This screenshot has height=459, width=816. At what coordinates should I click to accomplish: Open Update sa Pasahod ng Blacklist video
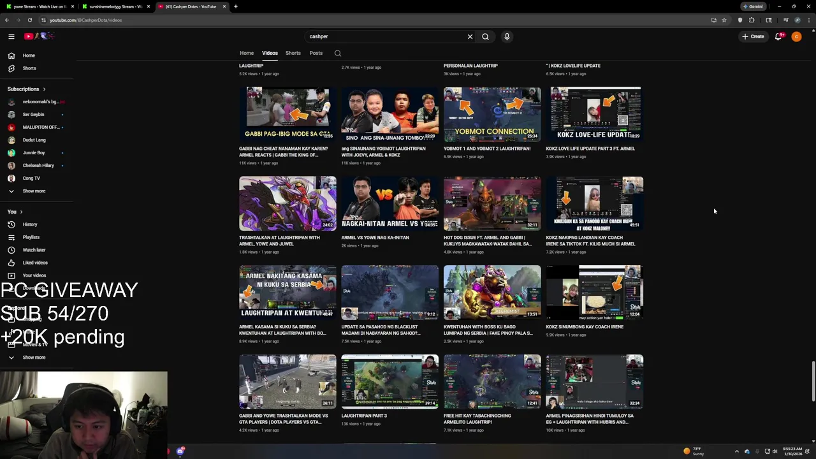(381, 330)
